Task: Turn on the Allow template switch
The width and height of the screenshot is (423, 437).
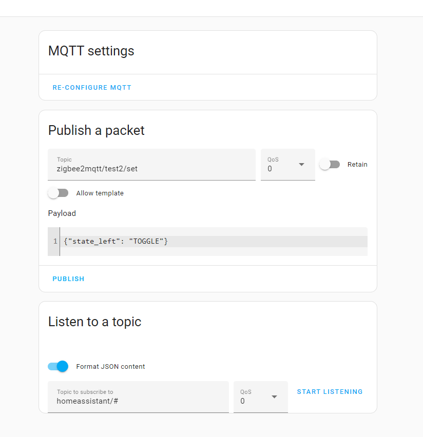Action: point(58,193)
